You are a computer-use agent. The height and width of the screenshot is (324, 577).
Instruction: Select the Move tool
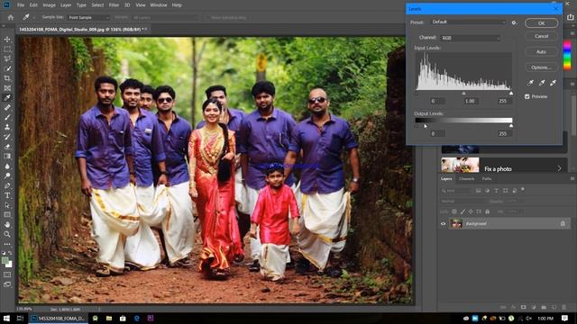point(7,40)
